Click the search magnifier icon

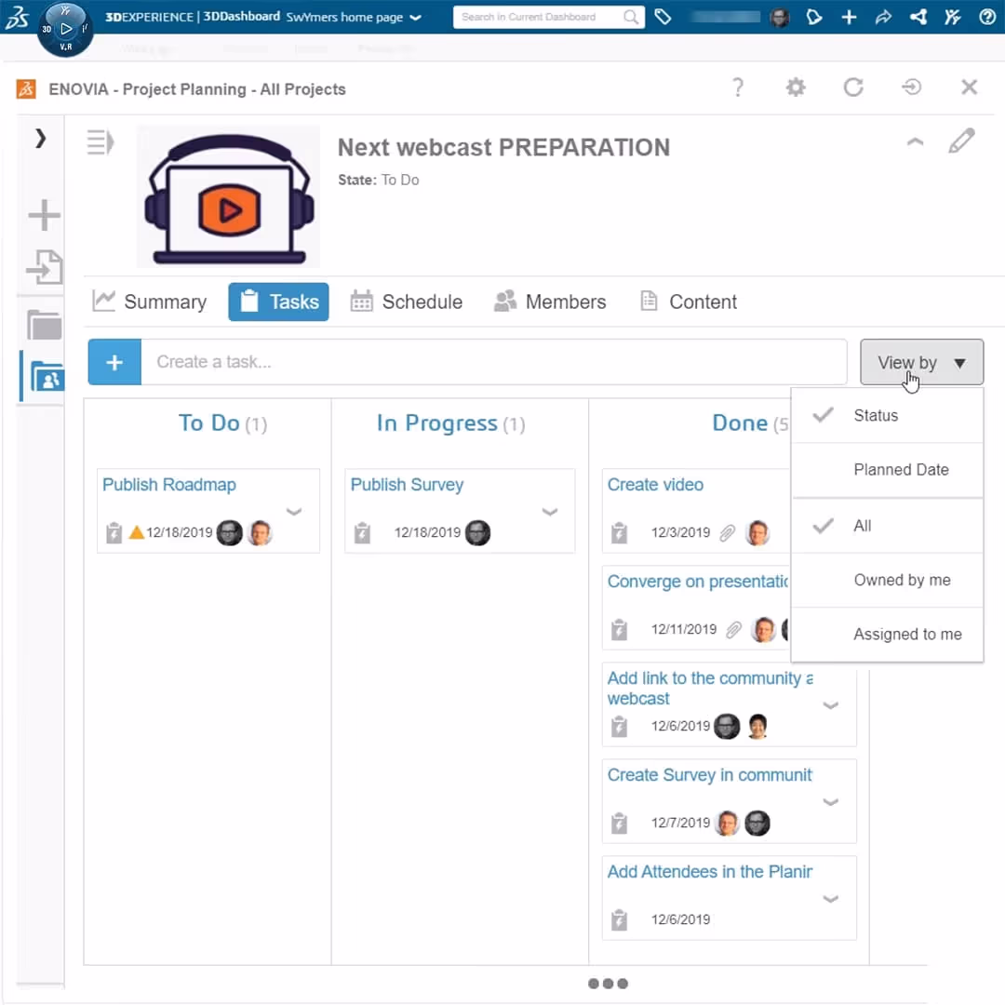point(631,18)
